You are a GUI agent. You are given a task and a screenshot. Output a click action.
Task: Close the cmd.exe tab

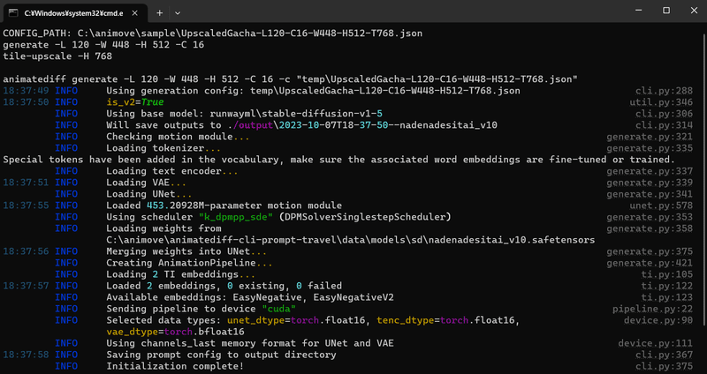pyautogui.click(x=134, y=13)
